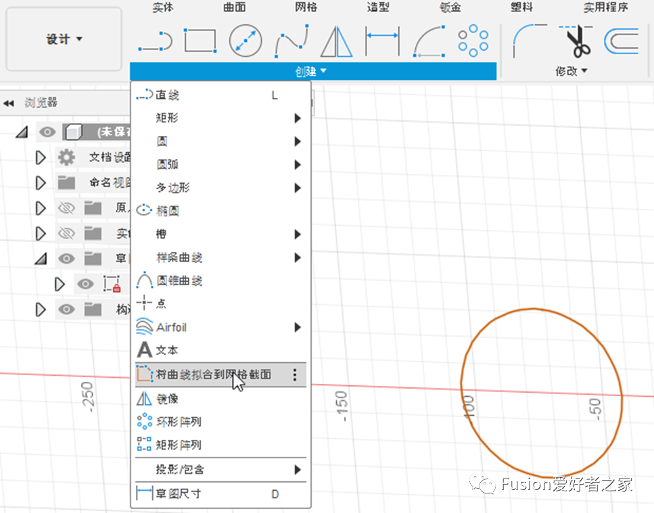Open the 设计 workspace dropdown
The width and height of the screenshot is (654, 513).
coord(64,39)
